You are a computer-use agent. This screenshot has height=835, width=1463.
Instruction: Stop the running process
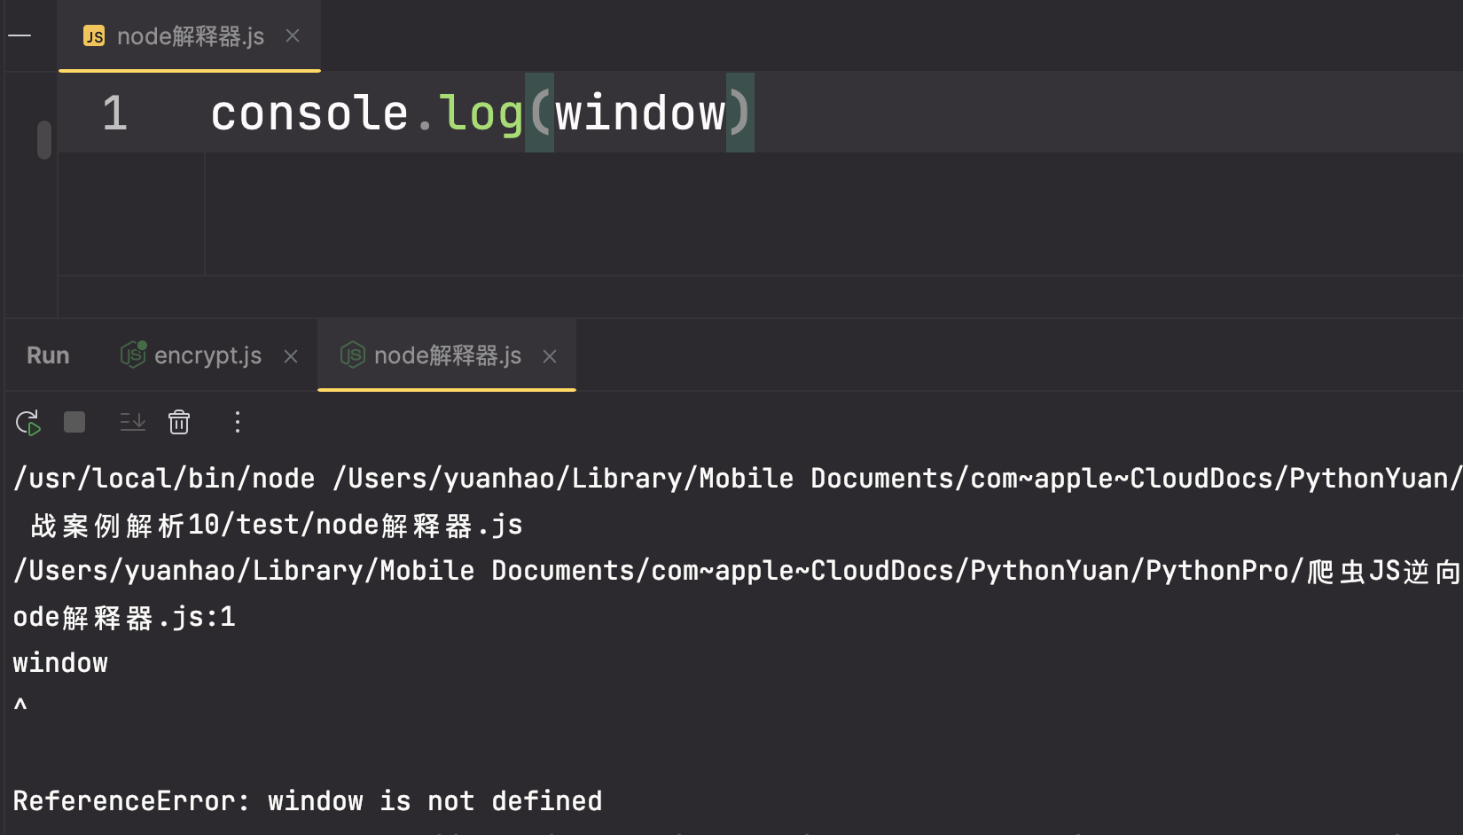74,422
